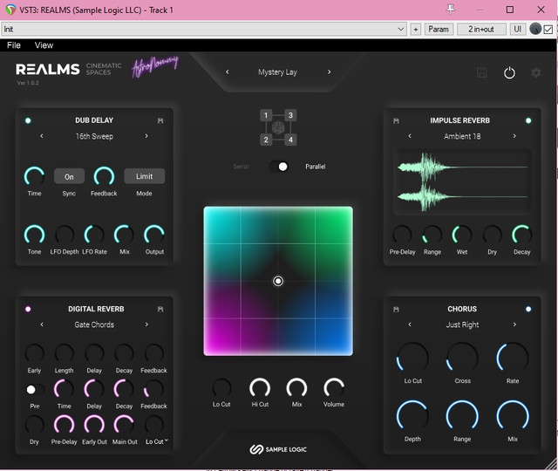
Task: Click the Impulse Reverb Decay knob
Action: (x=521, y=235)
